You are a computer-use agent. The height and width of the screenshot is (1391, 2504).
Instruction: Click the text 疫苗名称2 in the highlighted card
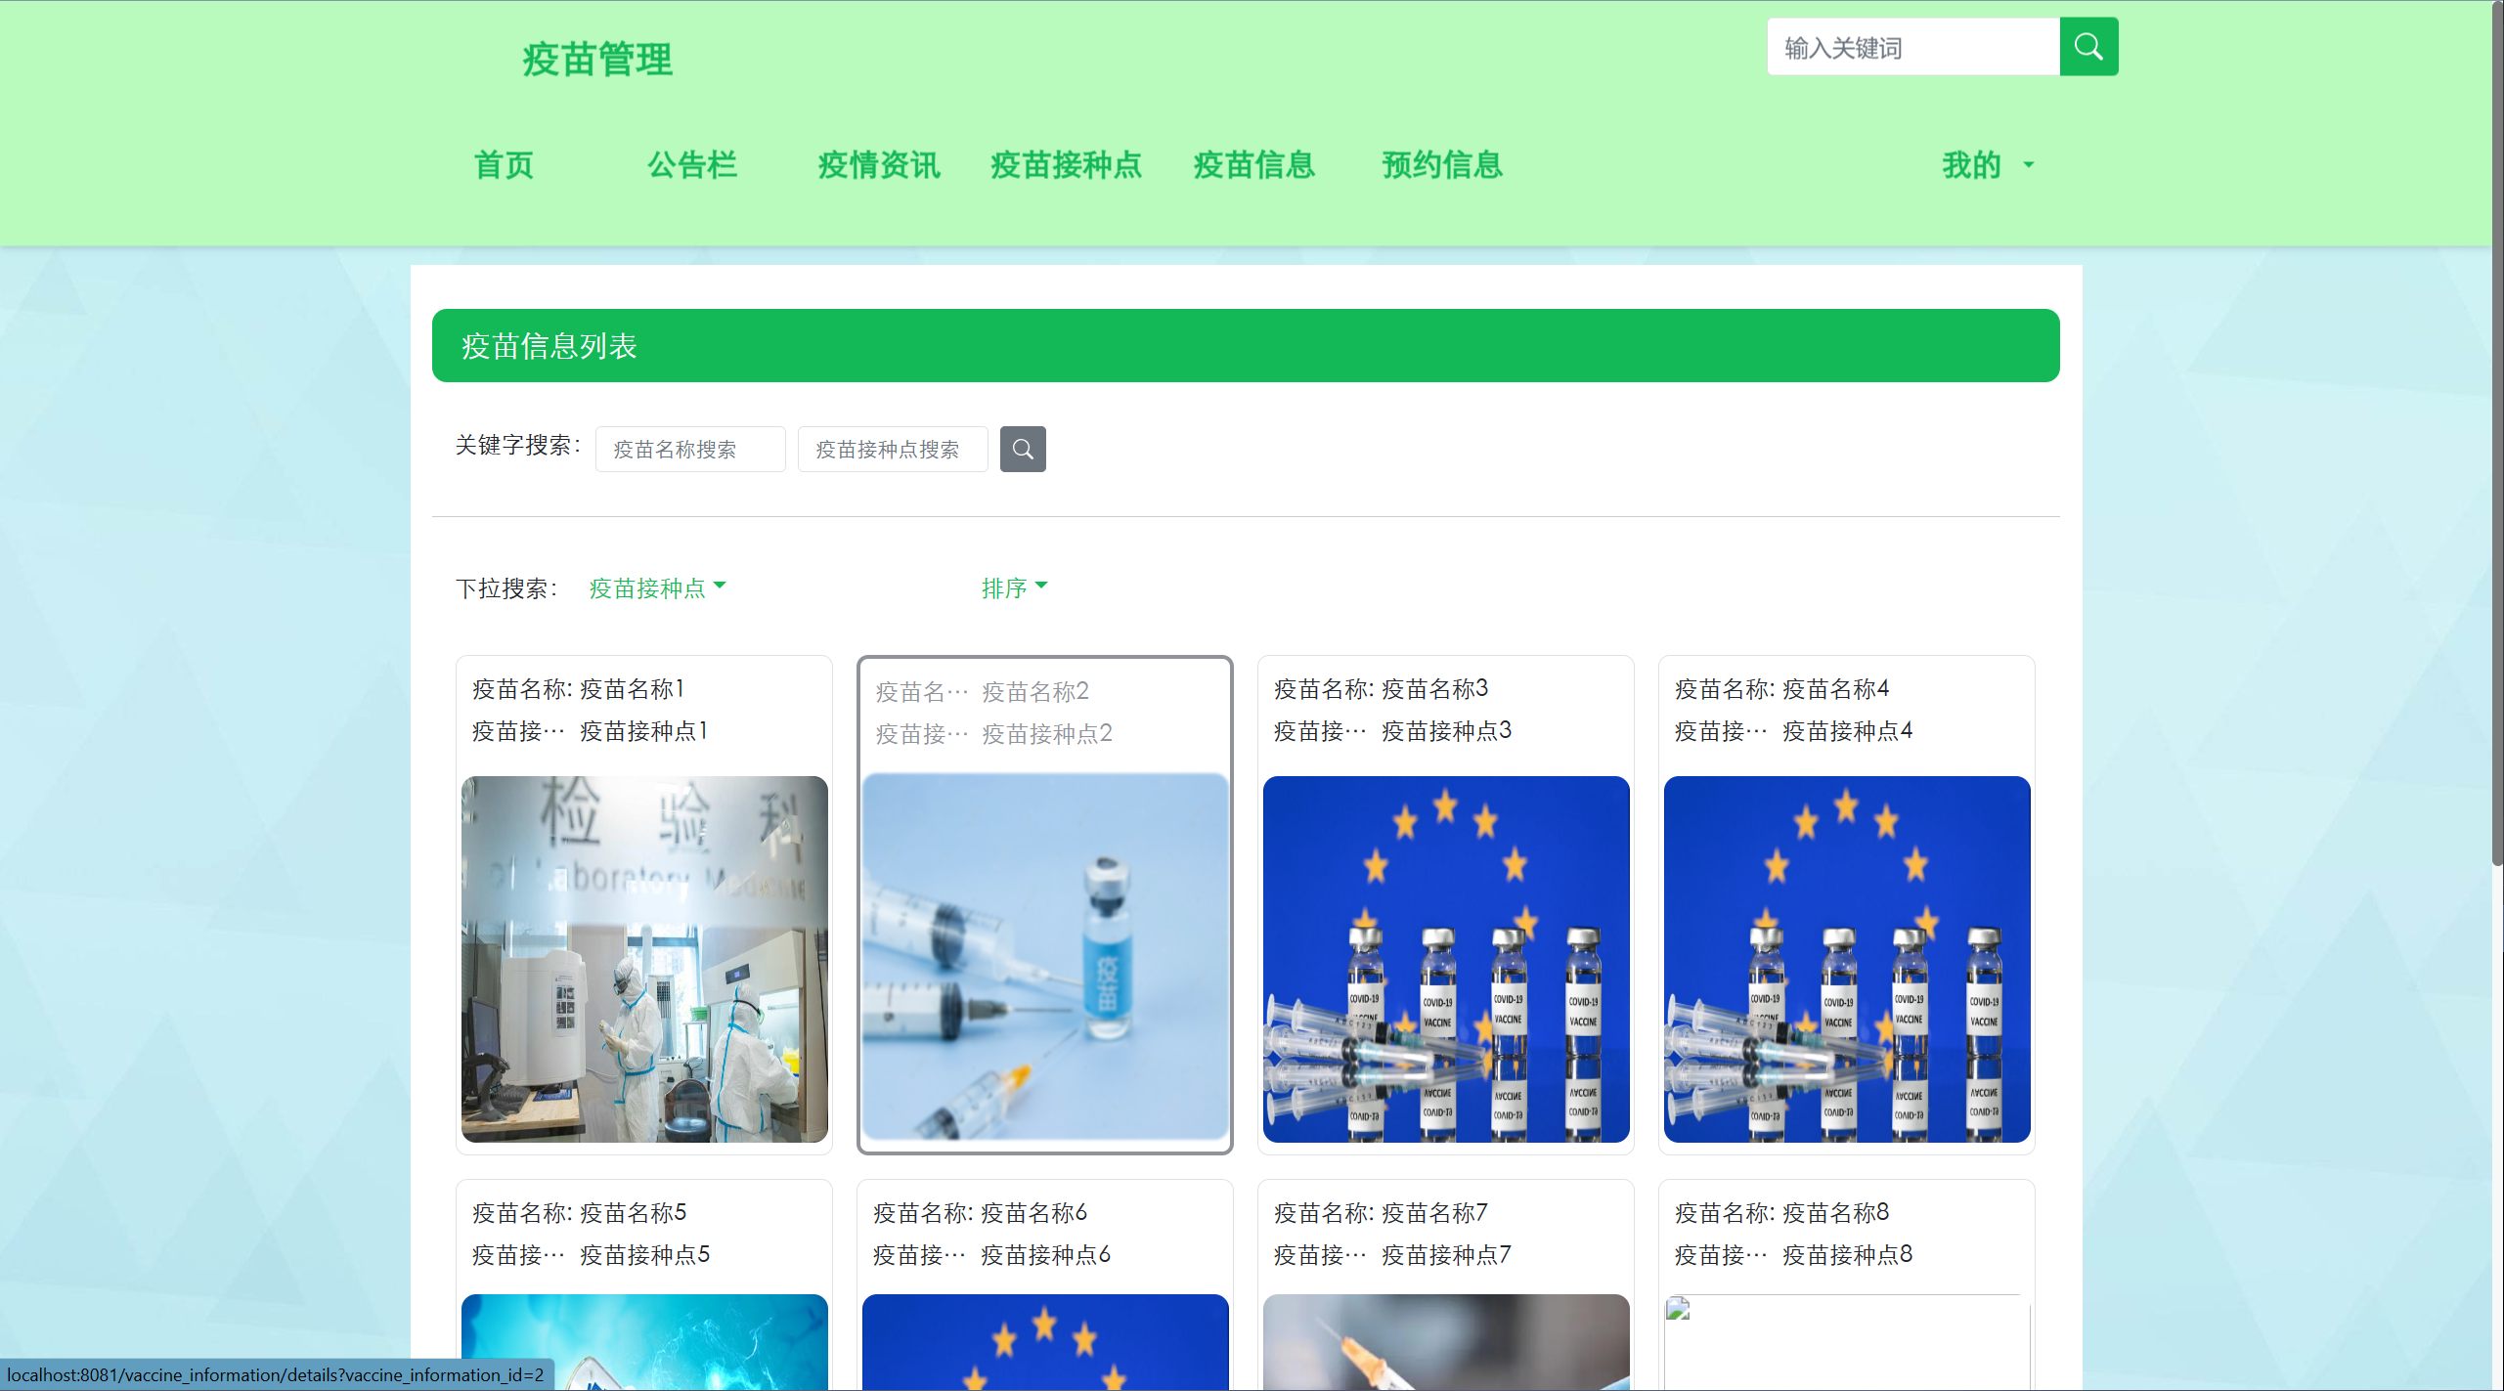(1035, 692)
